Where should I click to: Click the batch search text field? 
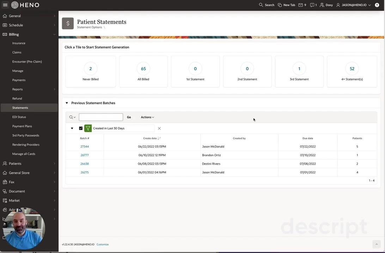[101, 117]
